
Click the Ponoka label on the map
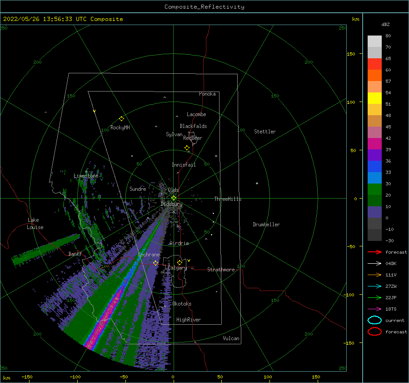207,94
